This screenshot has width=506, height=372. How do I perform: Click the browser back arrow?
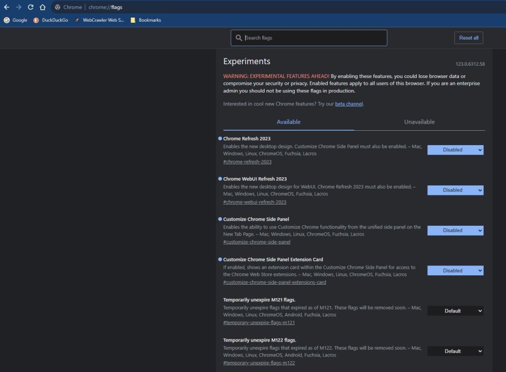7,7
